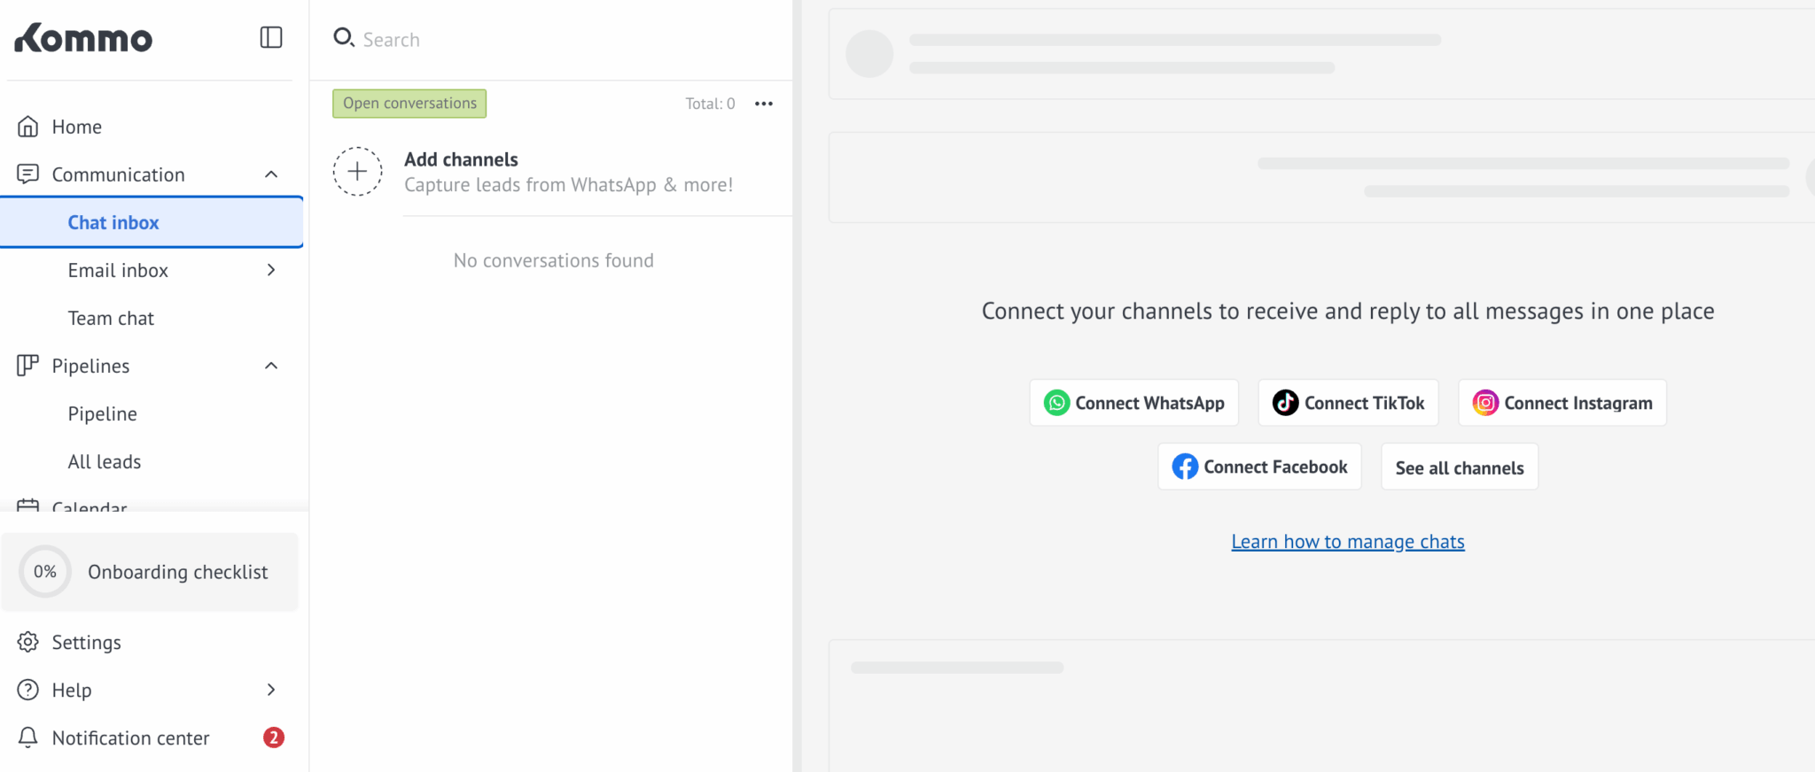1815x772 pixels.
Task: Expand the Email inbox submenu arrow
Action: tap(271, 270)
